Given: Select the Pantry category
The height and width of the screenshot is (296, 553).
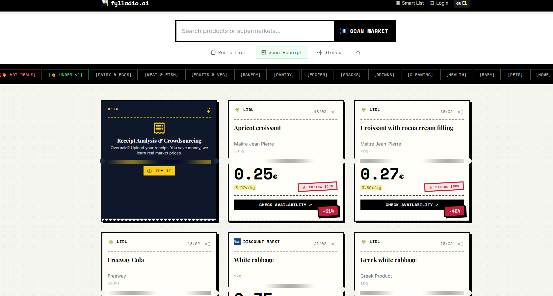Looking at the screenshot, I should coord(284,75).
